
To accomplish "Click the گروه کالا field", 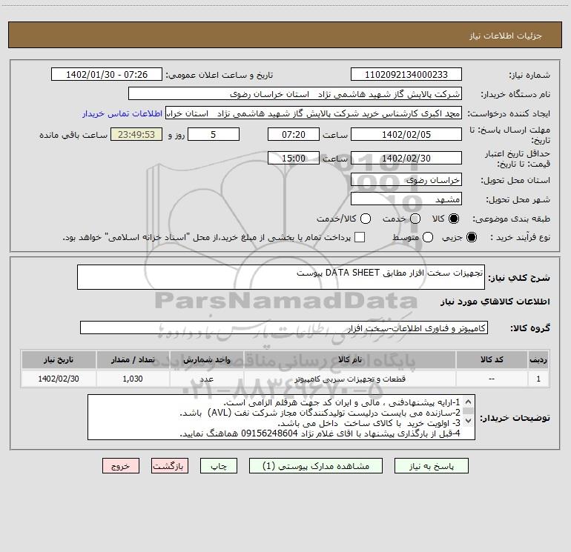I will (284, 327).
